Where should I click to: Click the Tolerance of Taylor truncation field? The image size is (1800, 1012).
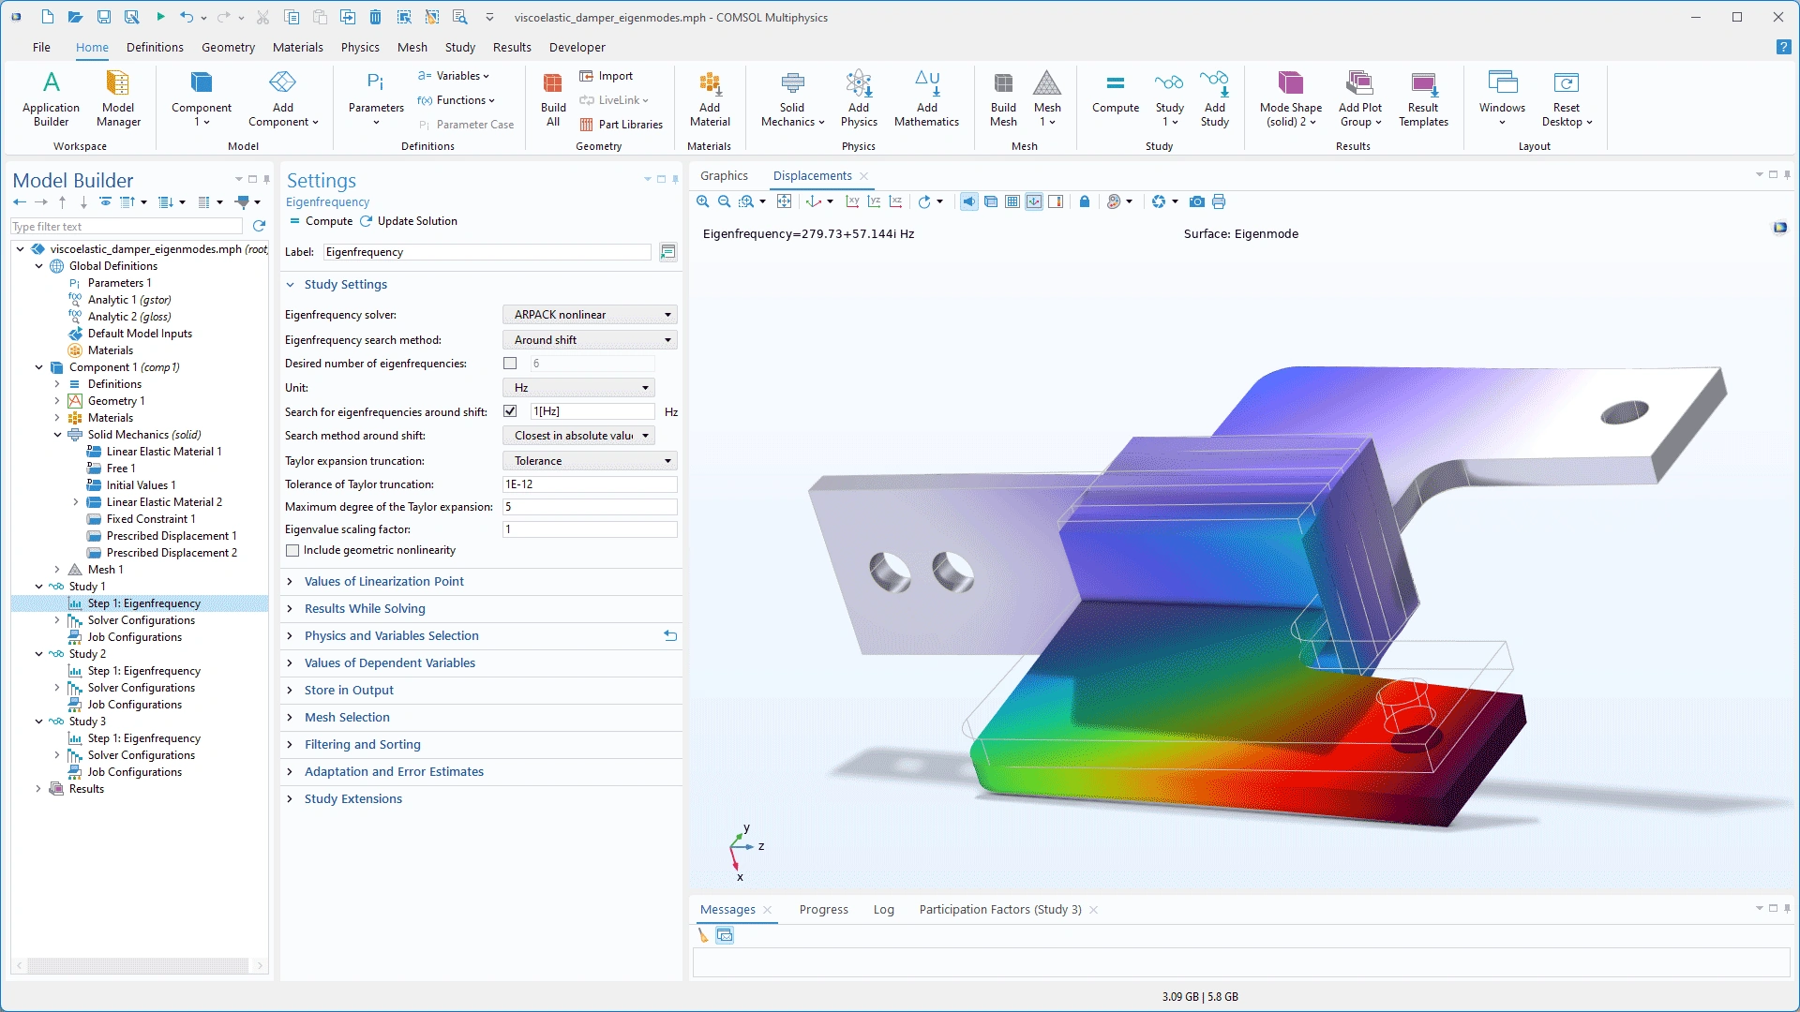pyautogui.click(x=589, y=484)
